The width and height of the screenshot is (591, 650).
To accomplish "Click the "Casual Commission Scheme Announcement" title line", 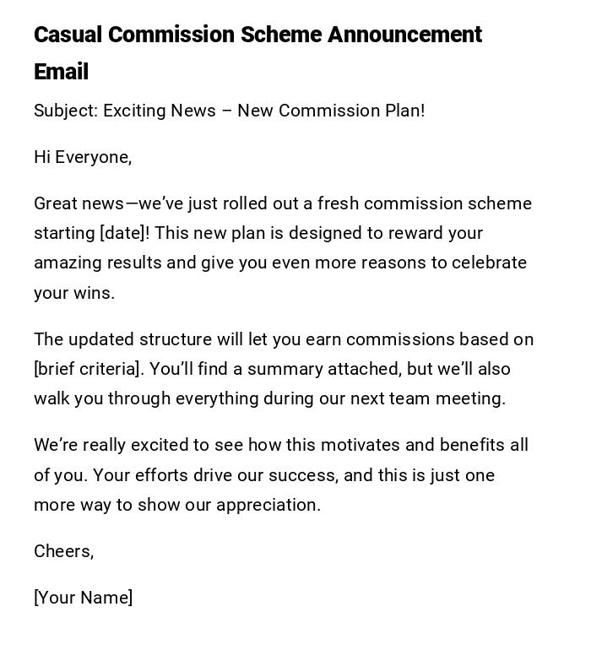I will coord(258,35).
